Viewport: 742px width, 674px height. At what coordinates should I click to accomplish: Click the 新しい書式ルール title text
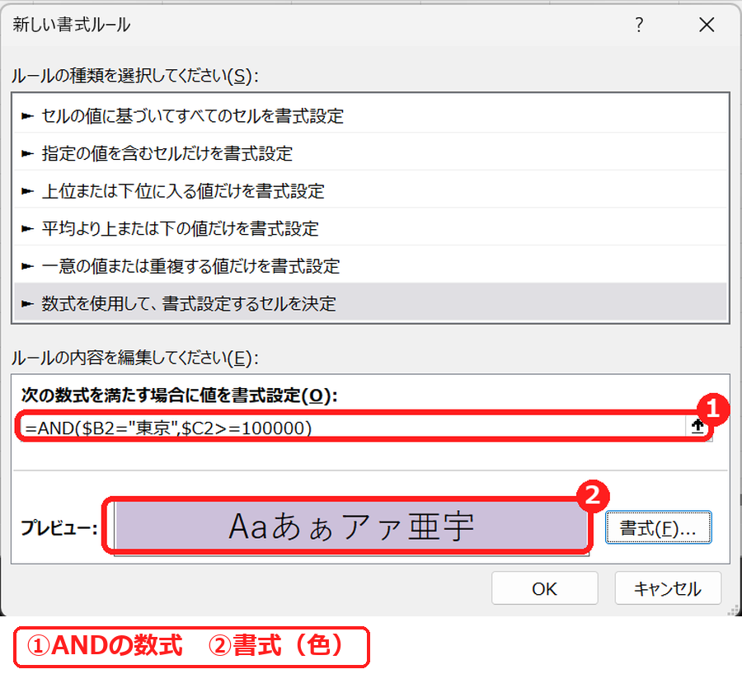tap(72, 25)
